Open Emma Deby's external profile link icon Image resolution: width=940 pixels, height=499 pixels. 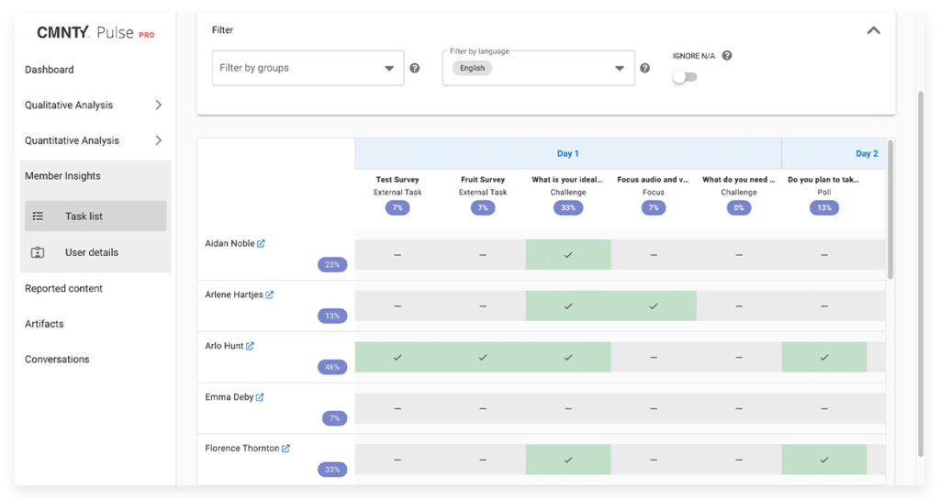point(260,397)
